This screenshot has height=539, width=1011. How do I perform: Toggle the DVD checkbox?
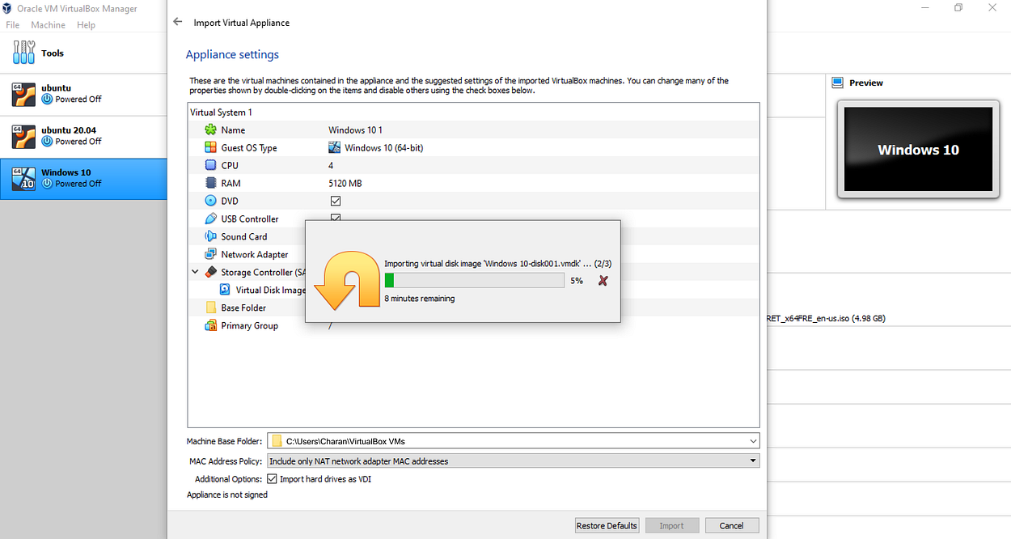pyautogui.click(x=335, y=201)
